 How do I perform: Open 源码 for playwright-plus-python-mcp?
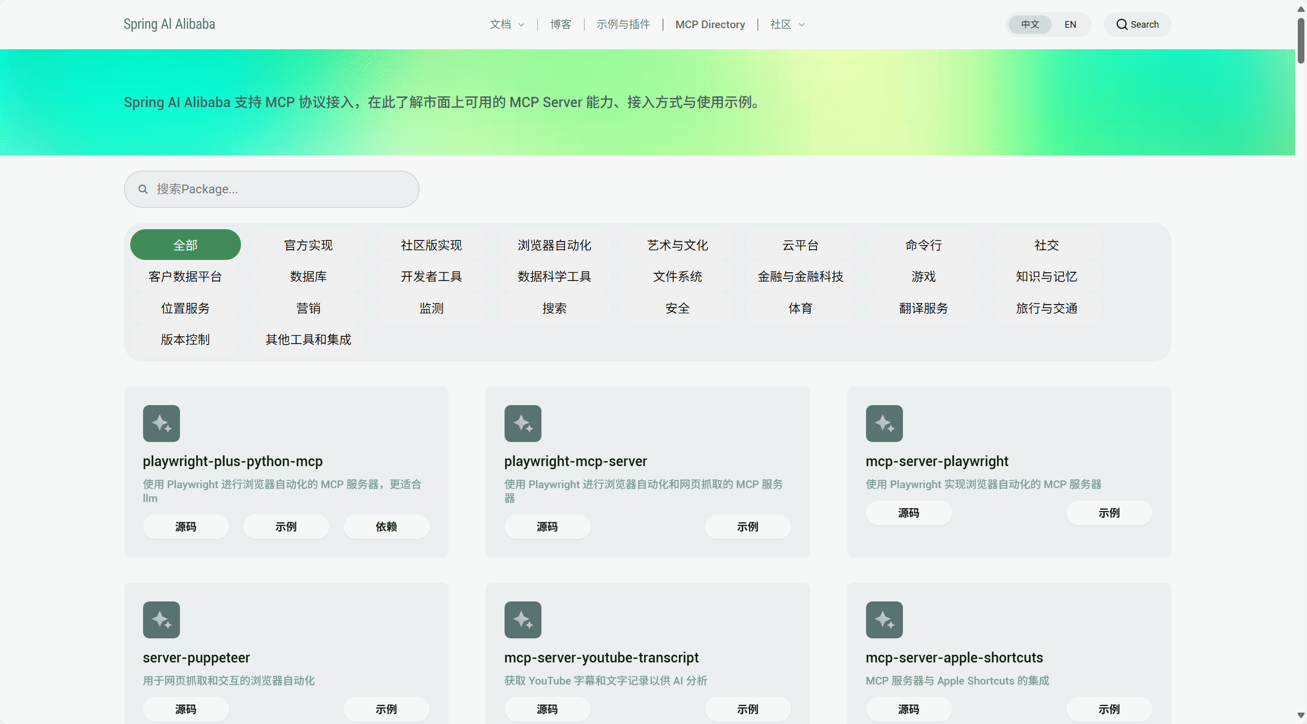coord(186,527)
